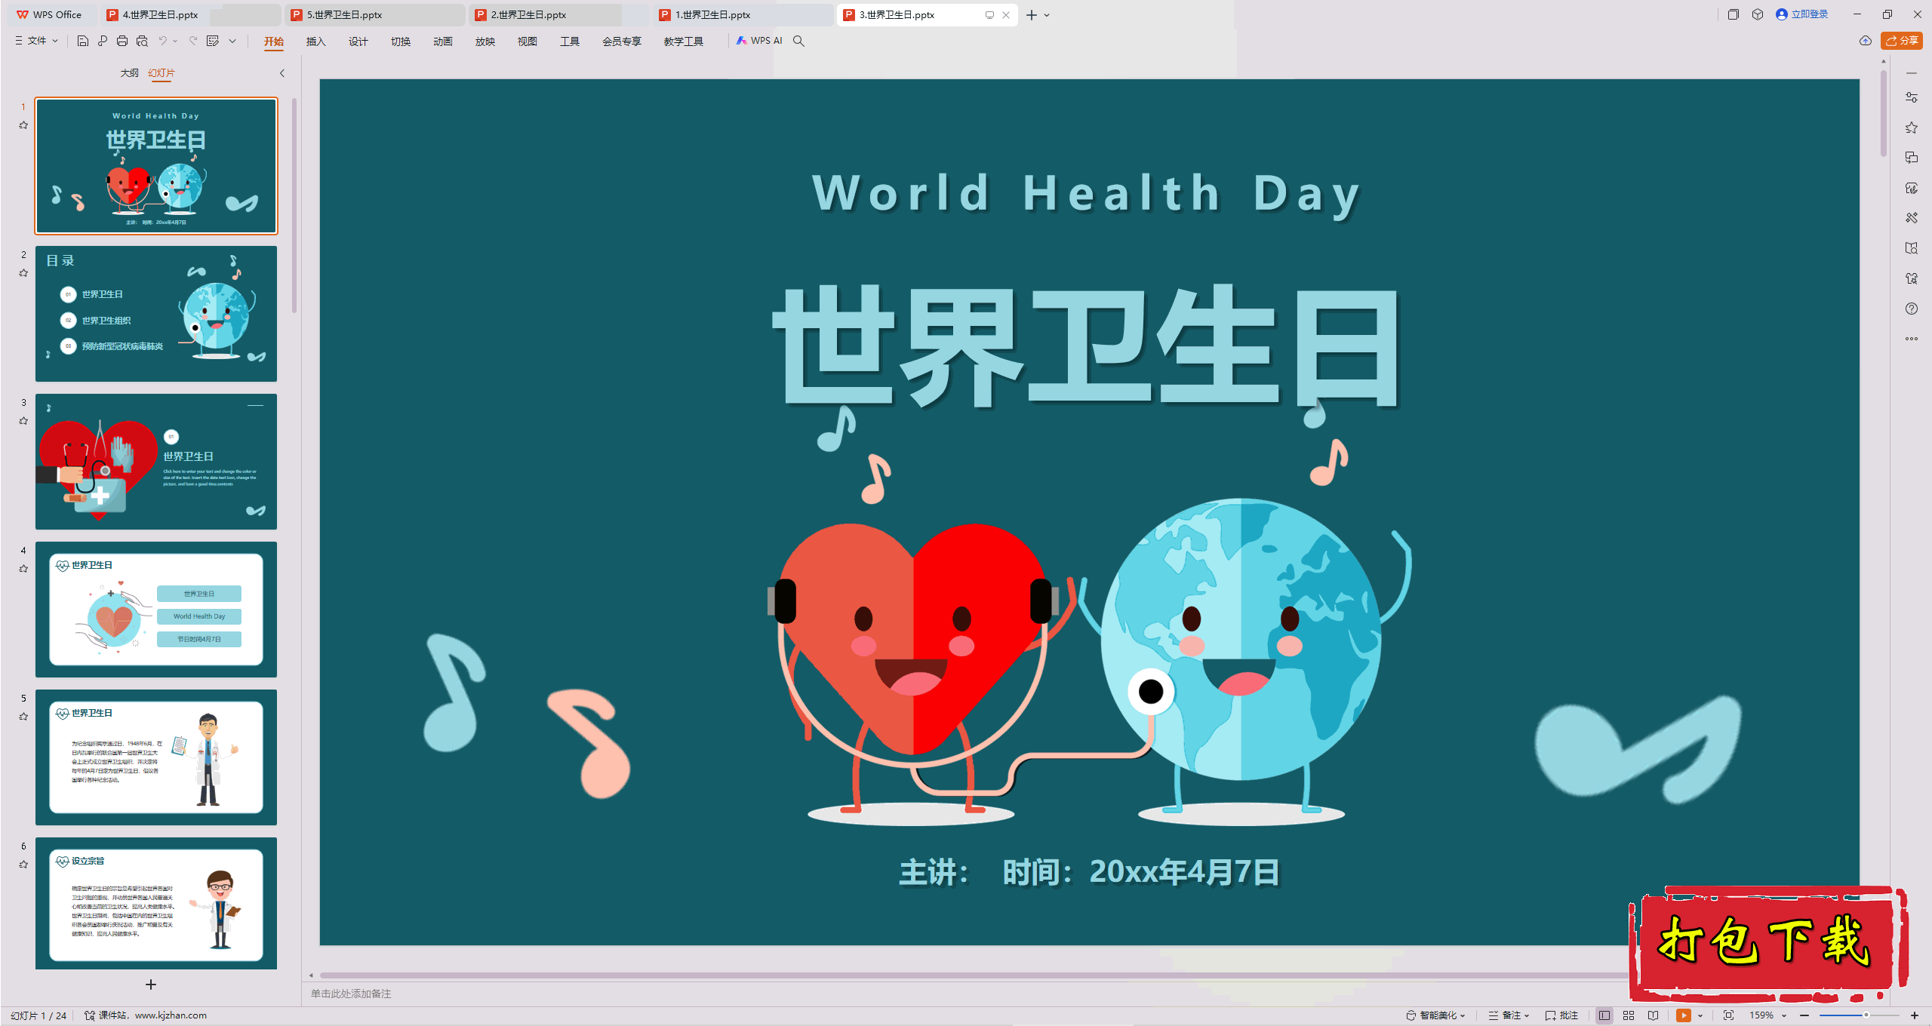Open the 动画 ribbon tab
1932x1026 pixels.
coord(442,41)
